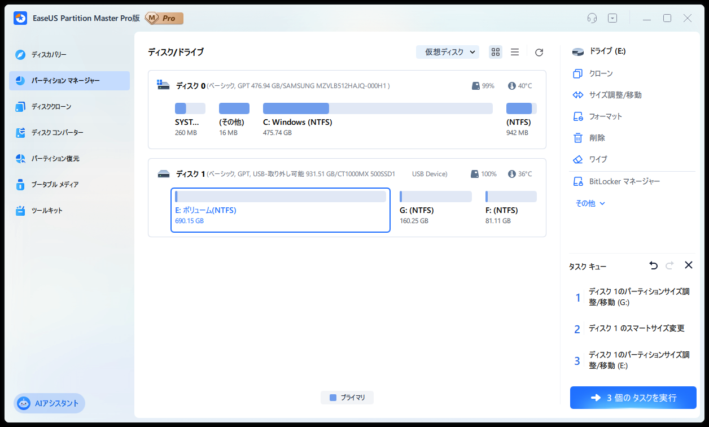The image size is (709, 427).
Task: Open ブータブル メディア in the sidebar
Action: 69,185
